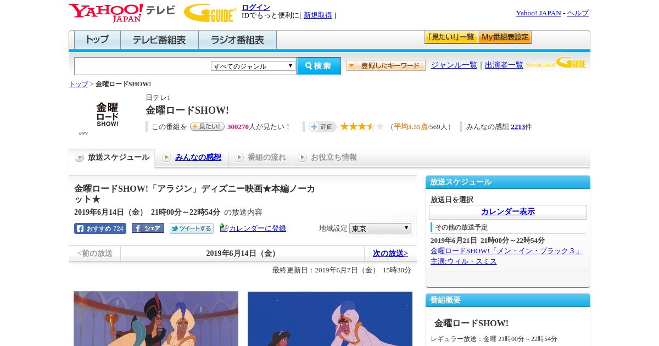Screen dimensions: 659x346
Task: Open the 東京 region dropdown
Action: 380,228
